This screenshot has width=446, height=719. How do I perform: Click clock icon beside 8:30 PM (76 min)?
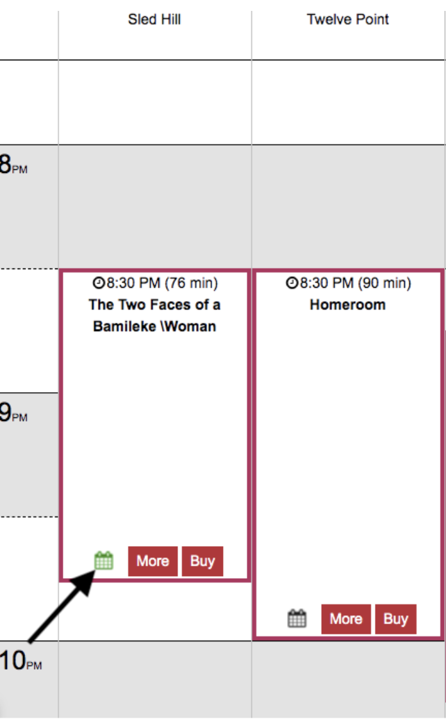point(99,283)
